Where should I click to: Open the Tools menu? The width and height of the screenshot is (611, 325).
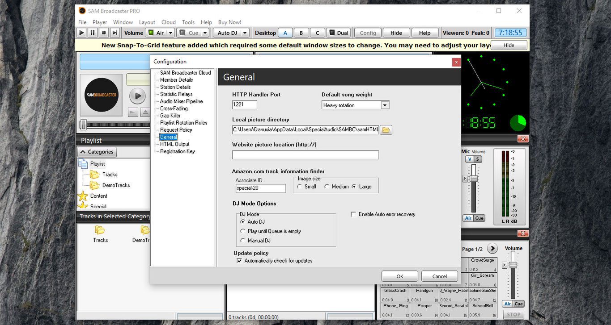pos(188,22)
